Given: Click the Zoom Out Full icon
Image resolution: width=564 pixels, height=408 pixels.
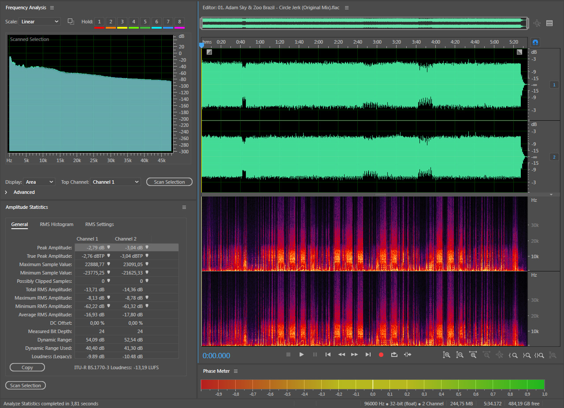Looking at the screenshot, I should pyautogui.click(x=500, y=355).
